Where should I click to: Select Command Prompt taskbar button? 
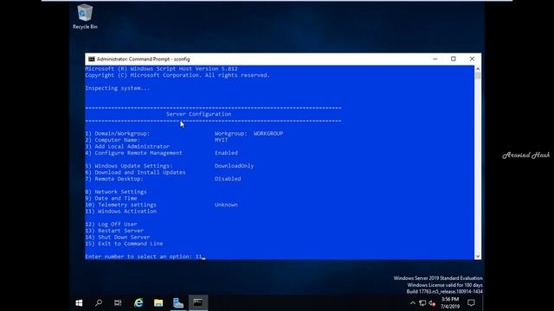198,303
